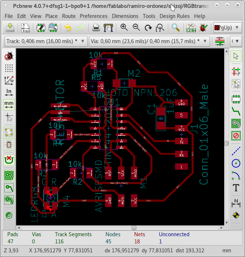Screen dimensions: 245x257
Task: Find footprint or text with search icon
Action: click(175, 28)
